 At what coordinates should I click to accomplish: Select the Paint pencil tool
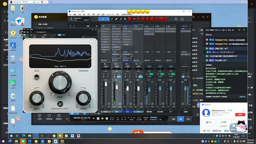pyautogui.click(x=112, y=19)
